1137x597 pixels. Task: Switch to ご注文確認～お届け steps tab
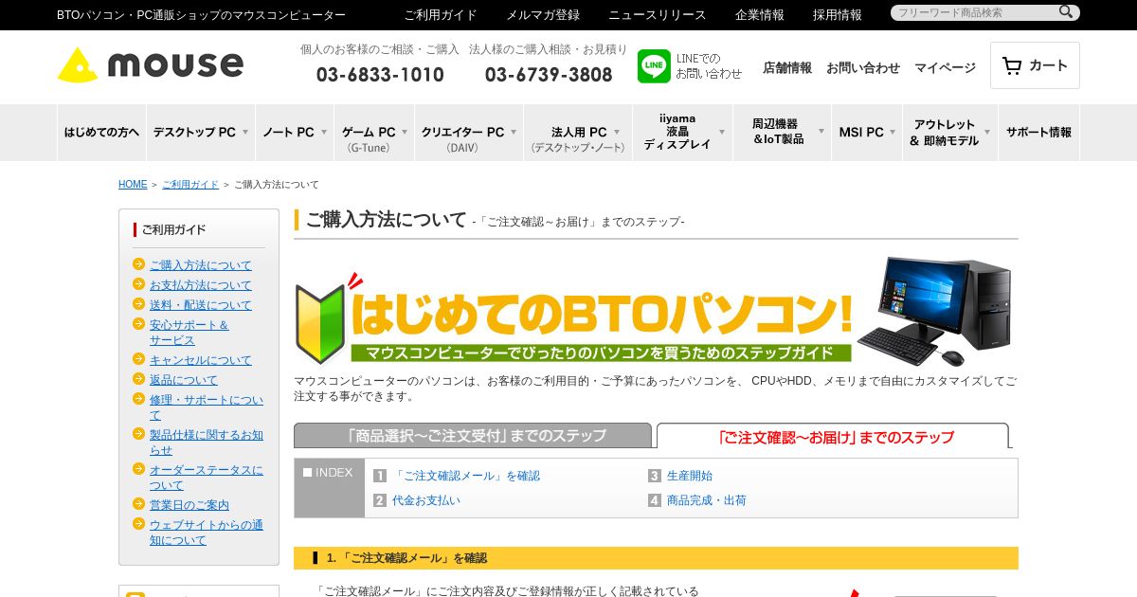833,436
